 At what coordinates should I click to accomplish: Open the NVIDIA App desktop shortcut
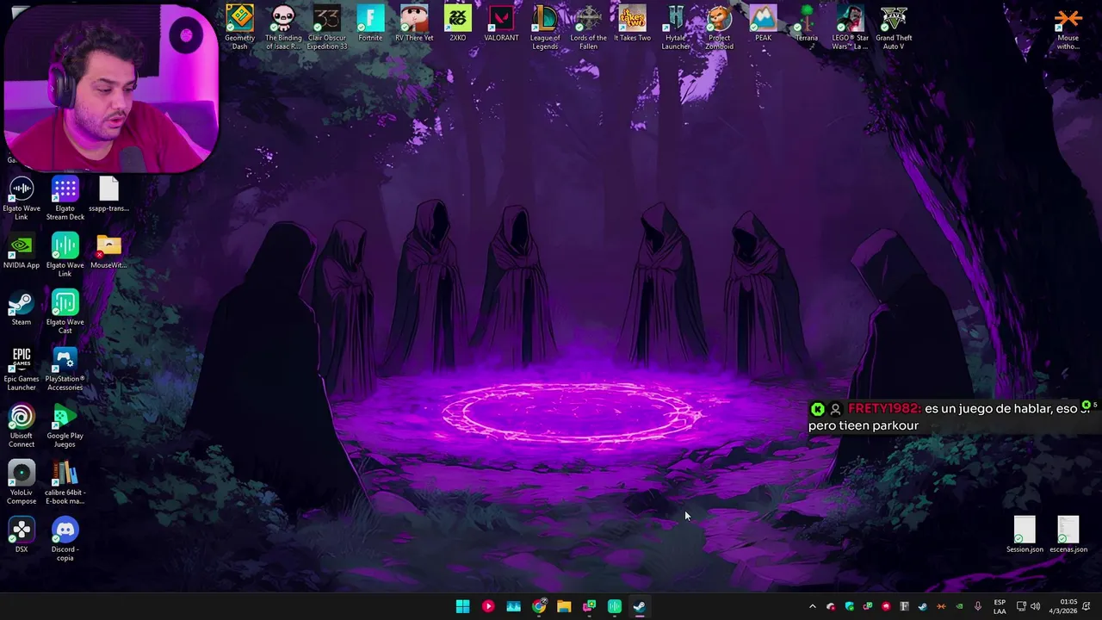[22, 251]
